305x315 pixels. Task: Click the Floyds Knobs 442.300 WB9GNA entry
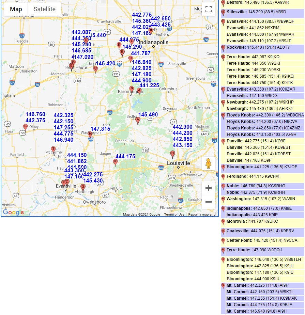(x=265, y=115)
